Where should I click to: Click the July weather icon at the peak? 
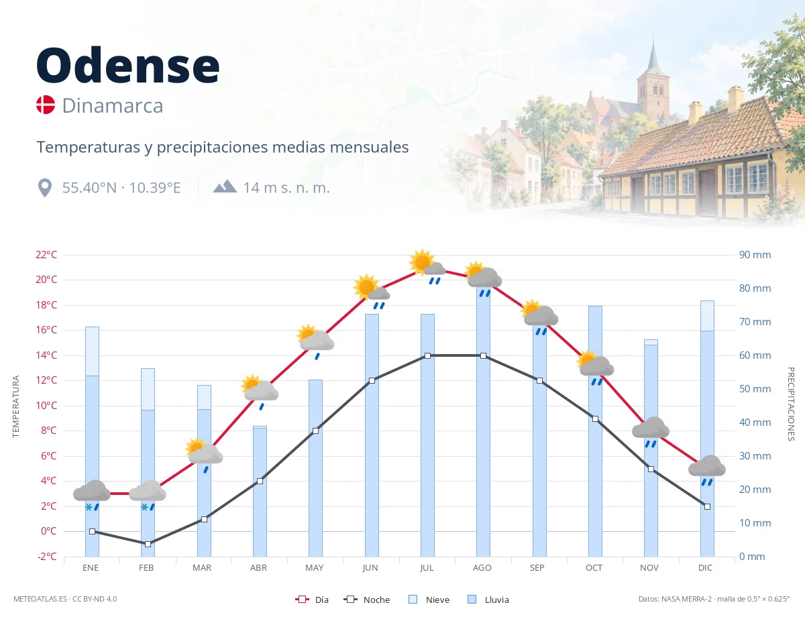pos(427,267)
